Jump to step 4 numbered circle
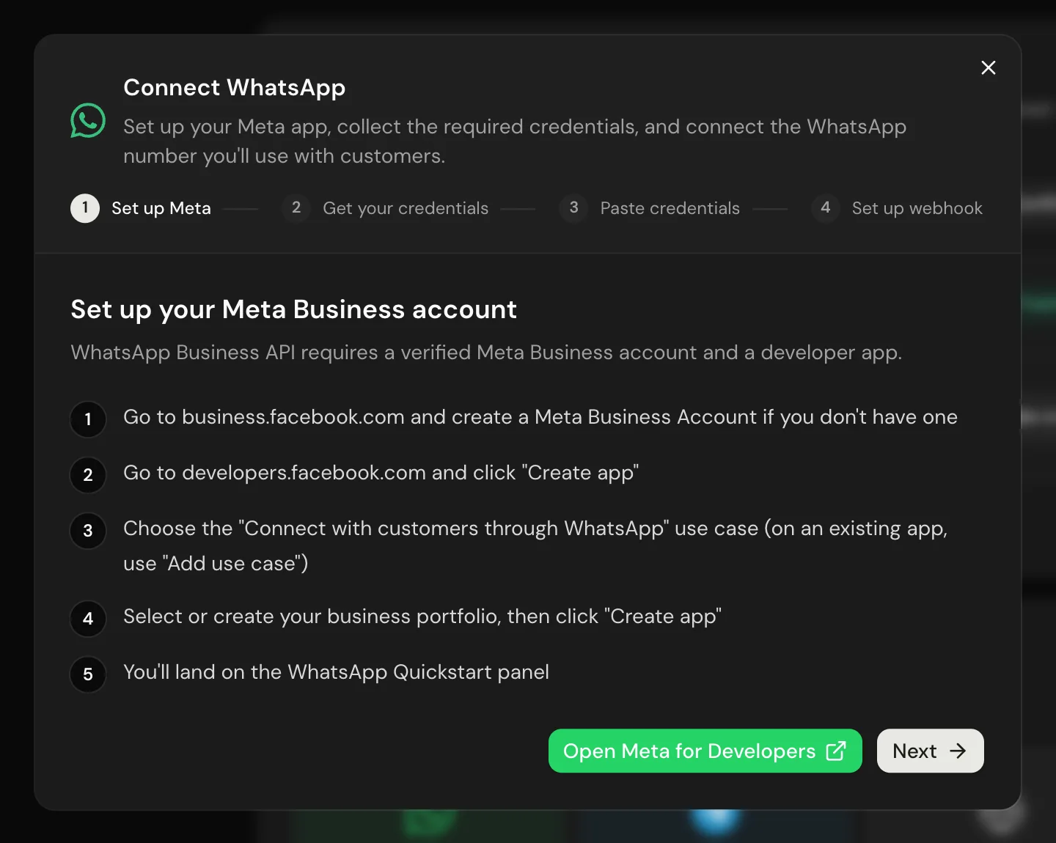The width and height of the screenshot is (1056, 843). (826, 208)
